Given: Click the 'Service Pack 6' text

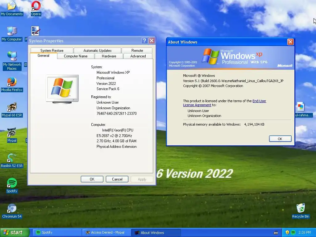Looking at the screenshot, I should pos(108,89).
